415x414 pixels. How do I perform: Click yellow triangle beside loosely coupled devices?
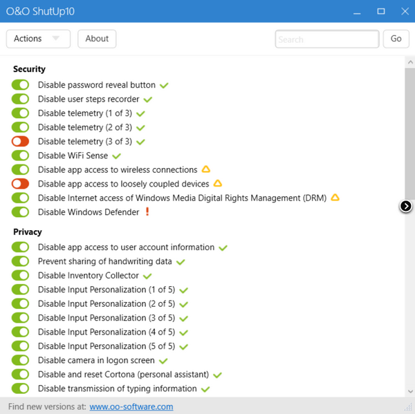(217, 184)
